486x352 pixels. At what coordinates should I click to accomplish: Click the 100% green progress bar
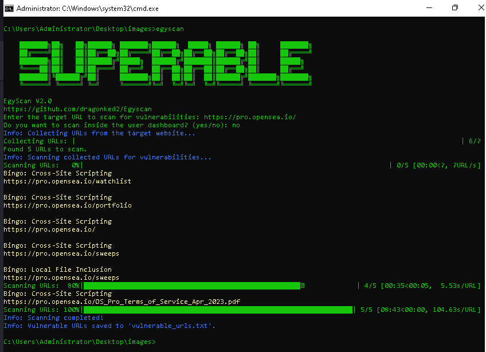click(218, 310)
